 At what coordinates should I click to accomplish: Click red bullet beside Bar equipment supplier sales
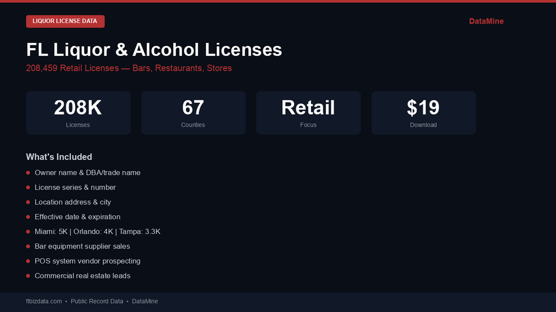coord(28,246)
